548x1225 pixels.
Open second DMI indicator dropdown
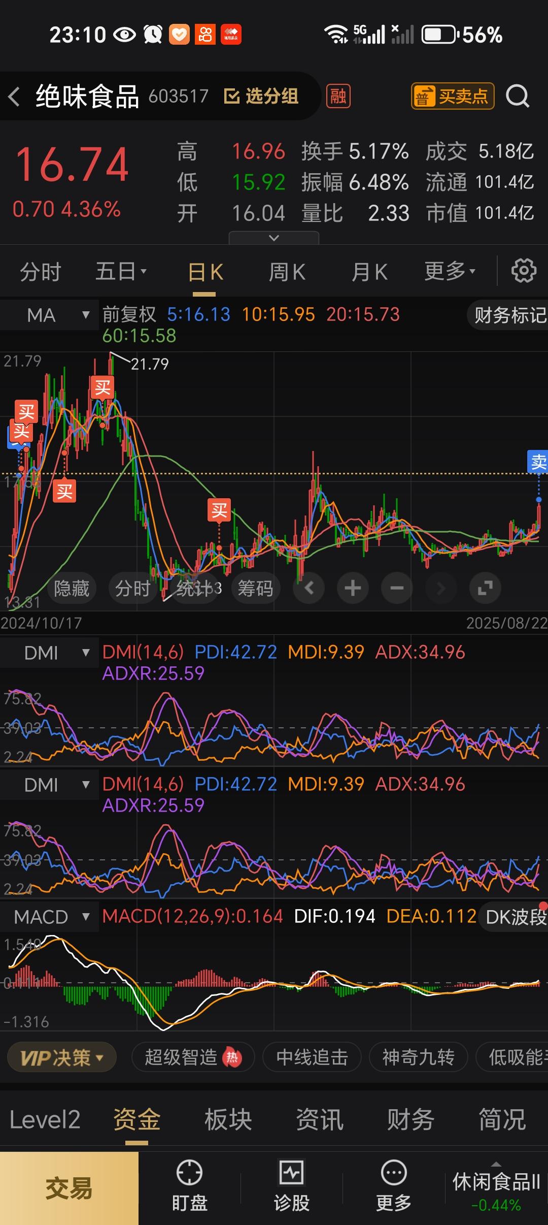point(49,785)
